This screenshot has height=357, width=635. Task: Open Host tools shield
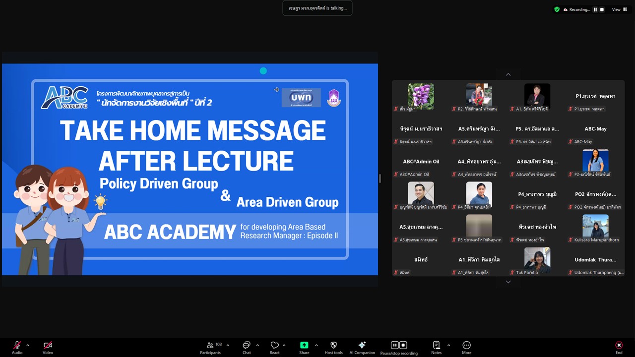pos(333,348)
